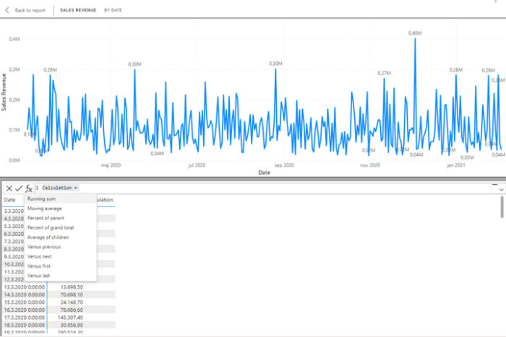Select the 3.3.2020 row in the table
Viewport: 506px width, 337px height.
click(x=14, y=211)
